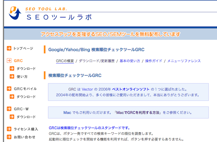Click the arrow icon beside ライセンス購入
The height and width of the screenshot is (142, 217).
(x=9, y=129)
